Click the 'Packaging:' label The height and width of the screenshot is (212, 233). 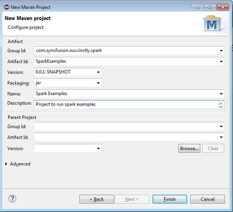point(18,83)
